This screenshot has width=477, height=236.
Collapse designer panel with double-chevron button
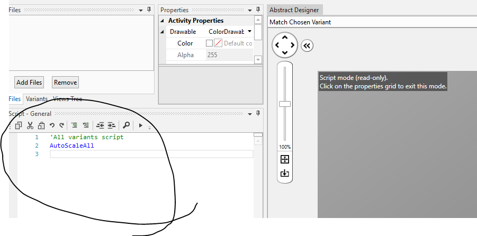click(x=307, y=46)
